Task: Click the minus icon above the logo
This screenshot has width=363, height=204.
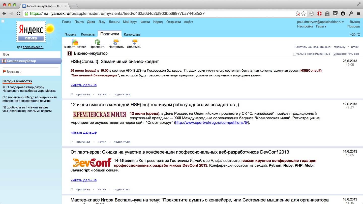Action: pos(3,21)
